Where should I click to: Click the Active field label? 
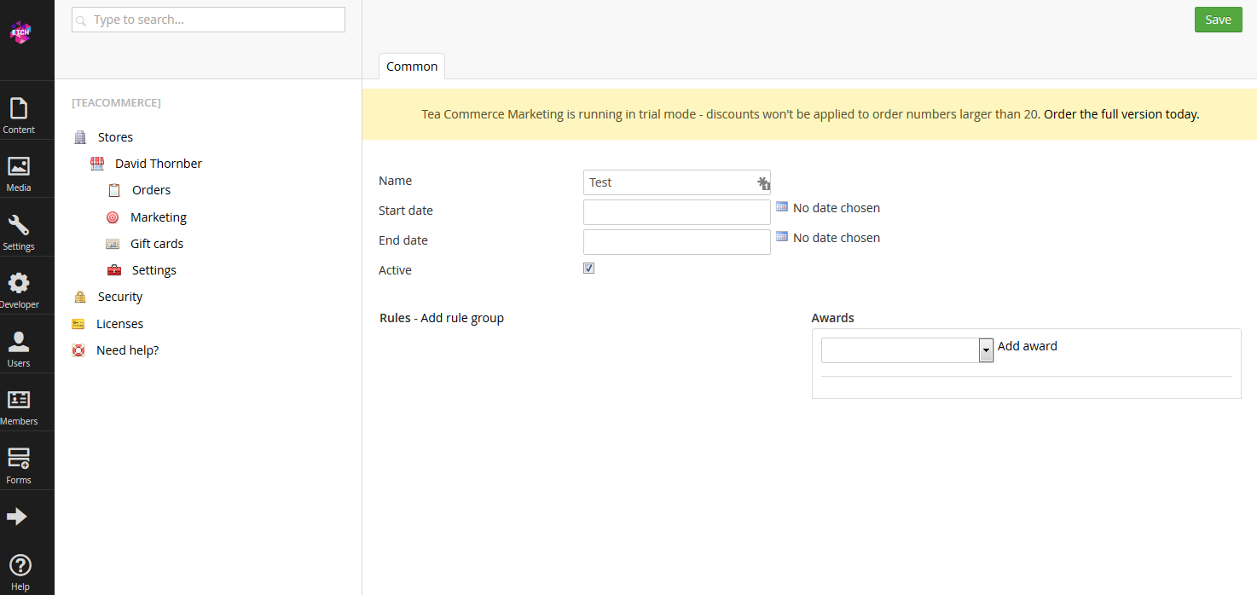pos(395,270)
